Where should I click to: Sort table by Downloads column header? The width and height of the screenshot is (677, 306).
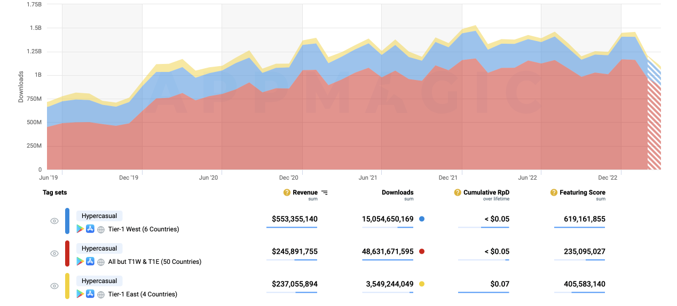[397, 192]
